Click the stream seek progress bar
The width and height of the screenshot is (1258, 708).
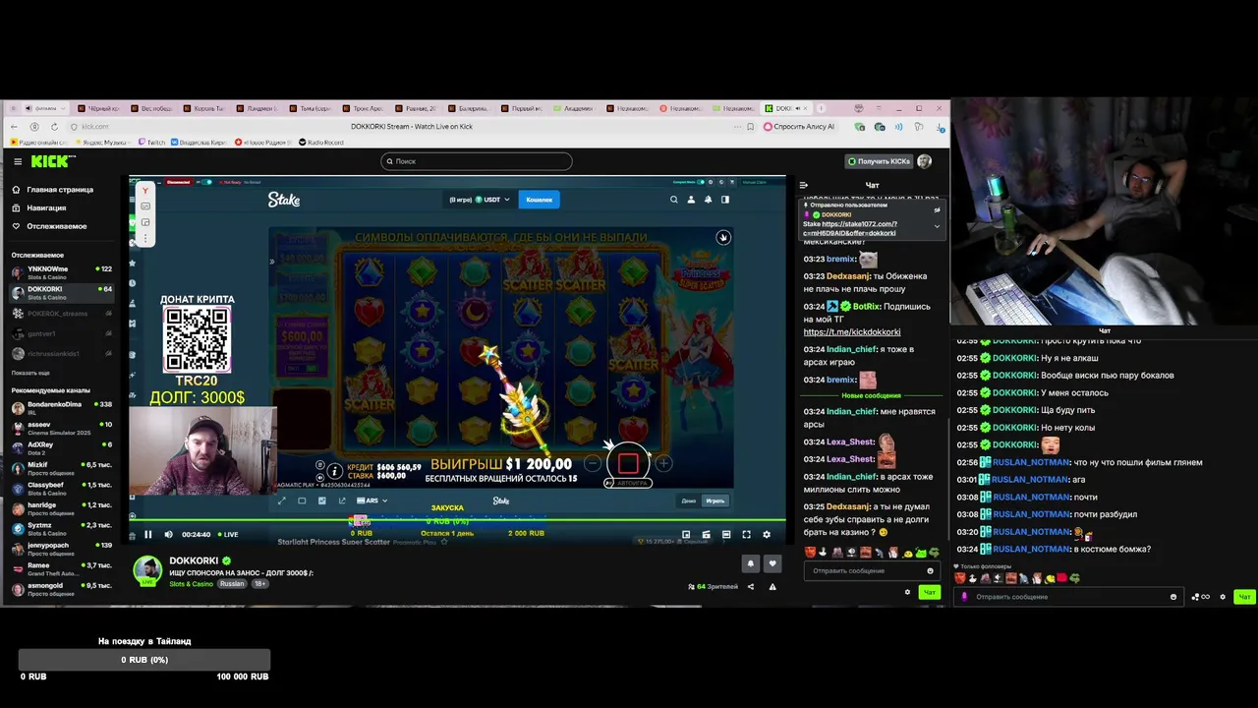tap(457, 520)
